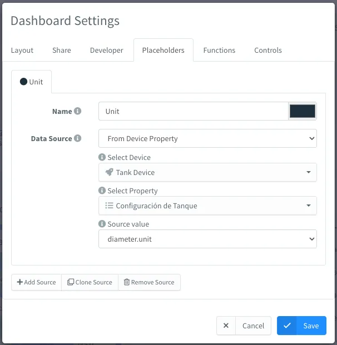Open the Developer tab

[107, 50]
